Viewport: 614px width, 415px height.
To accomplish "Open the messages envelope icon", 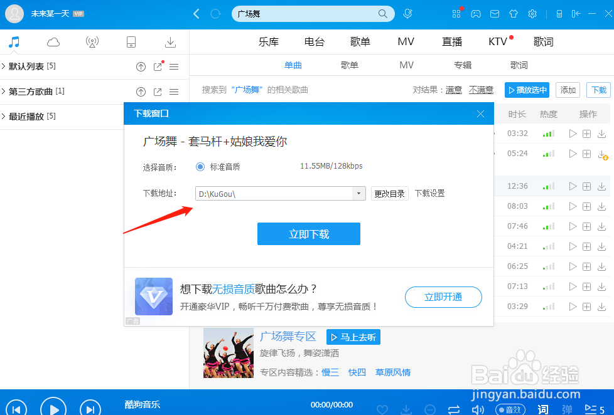I will pyautogui.click(x=495, y=14).
